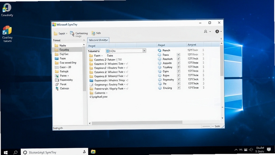This screenshot has height=155, width=275.
Task: Collapse the Feteot sidebar section chevron
Action: click(x=84, y=40)
